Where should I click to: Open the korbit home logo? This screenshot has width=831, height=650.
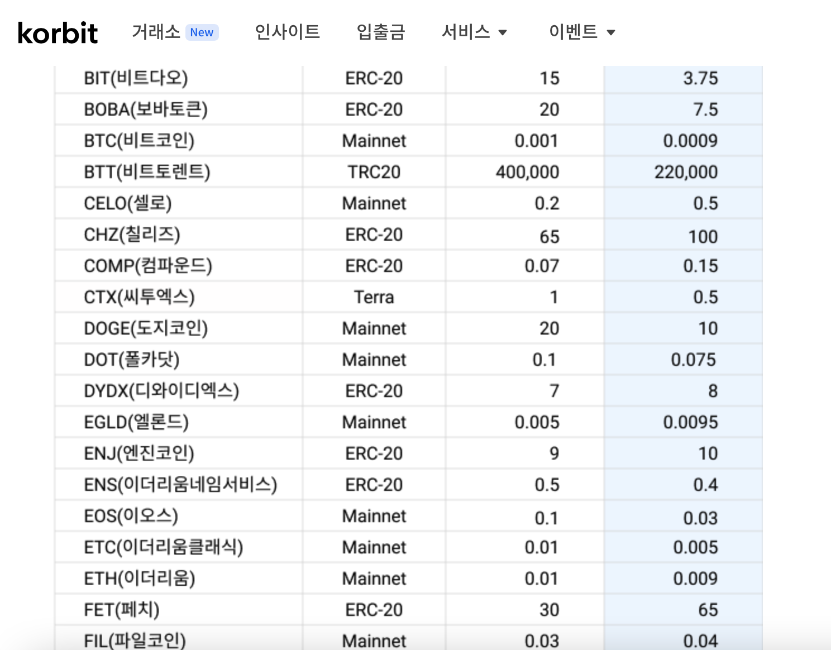pos(58,33)
